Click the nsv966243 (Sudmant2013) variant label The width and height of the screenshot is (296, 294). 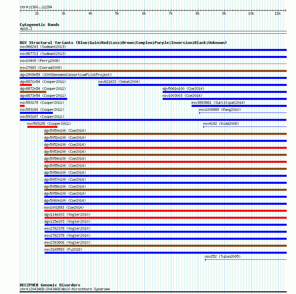click(x=43, y=47)
